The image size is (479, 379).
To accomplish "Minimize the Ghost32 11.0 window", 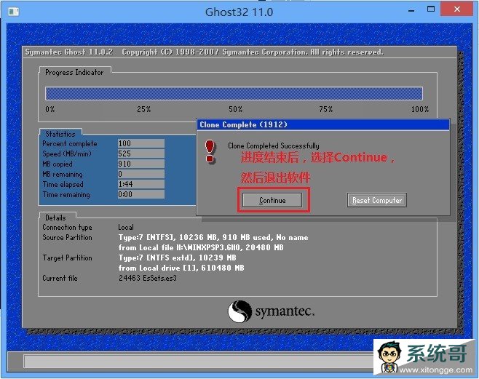I will pyautogui.click(x=411, y=10).
